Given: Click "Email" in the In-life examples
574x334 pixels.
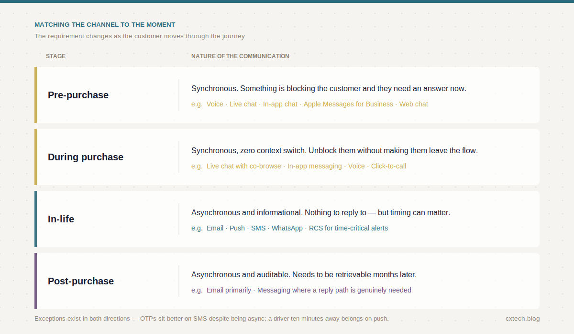Looking at the screenshot, I should 215,228.
